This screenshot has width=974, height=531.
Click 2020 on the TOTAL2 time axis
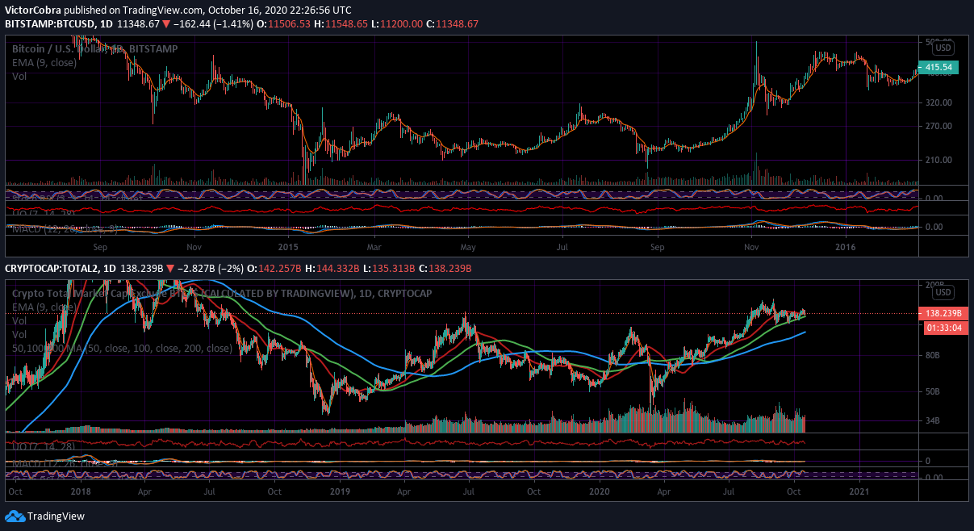pos(598,491)
